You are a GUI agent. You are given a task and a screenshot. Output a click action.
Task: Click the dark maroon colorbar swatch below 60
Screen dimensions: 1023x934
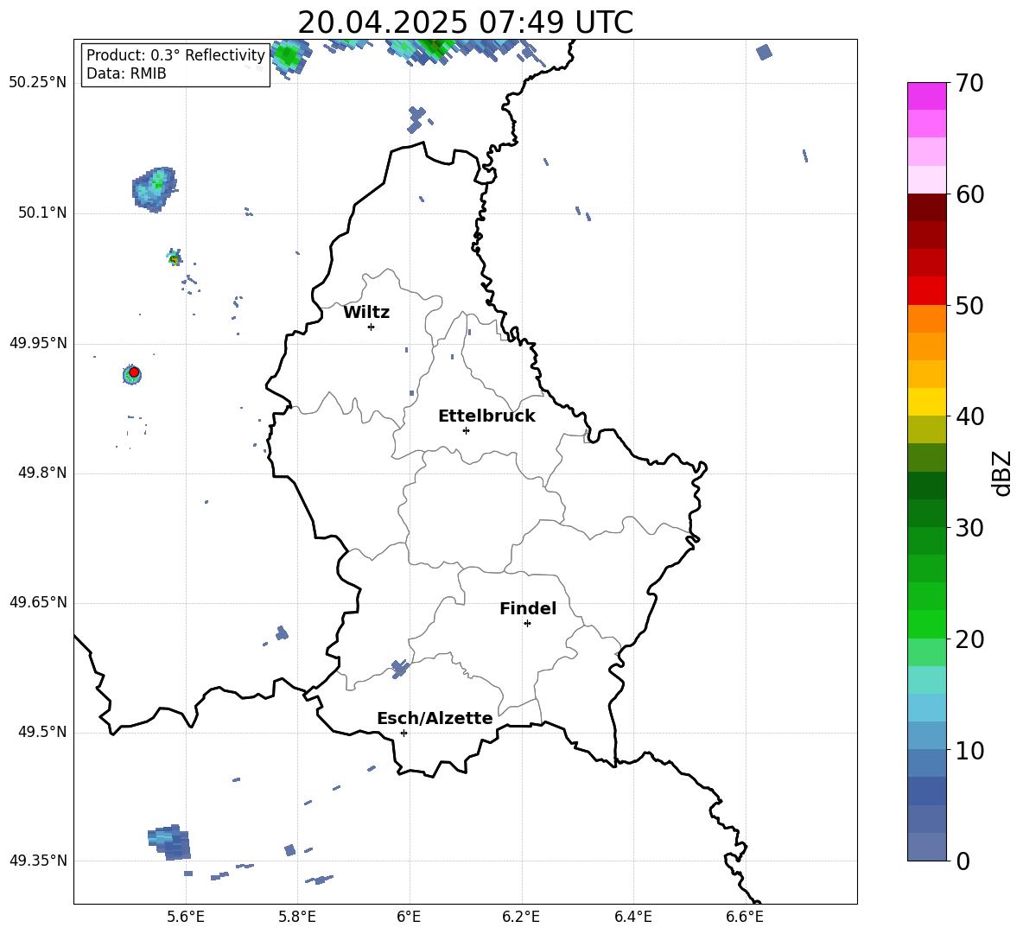[x=926, y=207]
